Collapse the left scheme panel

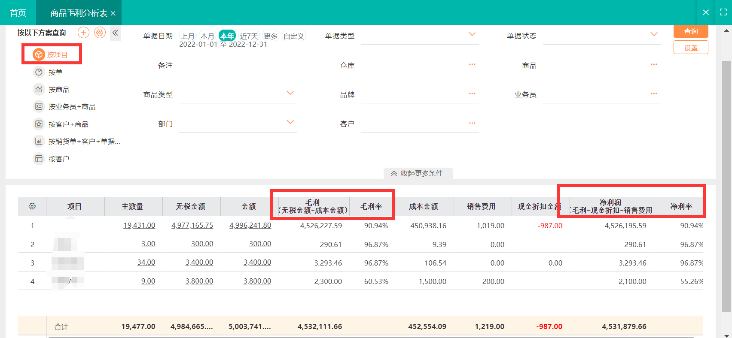[x=115, y=33]
